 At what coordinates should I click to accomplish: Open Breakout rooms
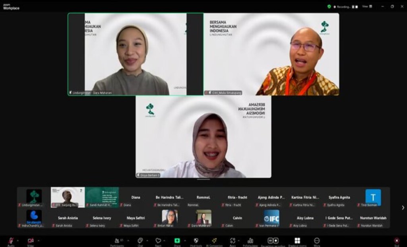pyautogui.click(x=296, y=241)
